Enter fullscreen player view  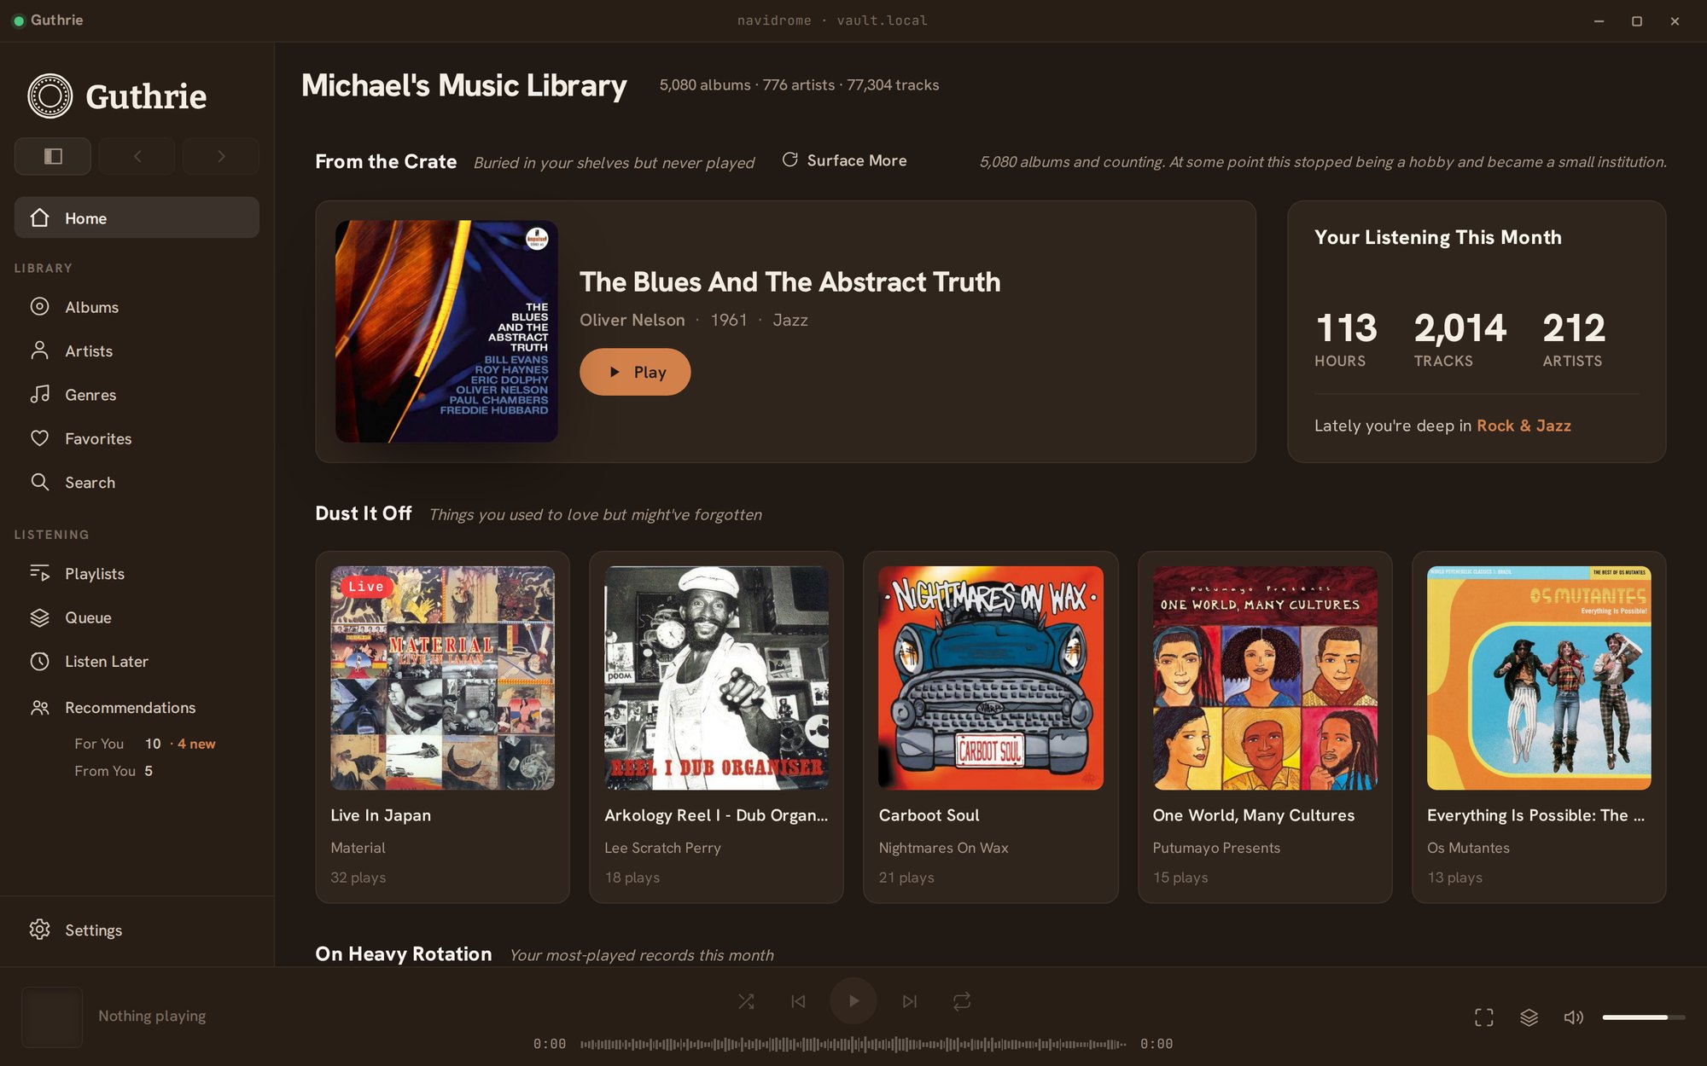(x=1484, y=1017)
